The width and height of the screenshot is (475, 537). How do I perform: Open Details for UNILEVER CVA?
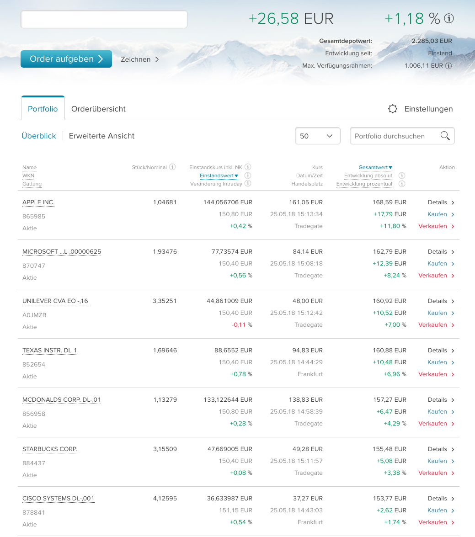438,301
